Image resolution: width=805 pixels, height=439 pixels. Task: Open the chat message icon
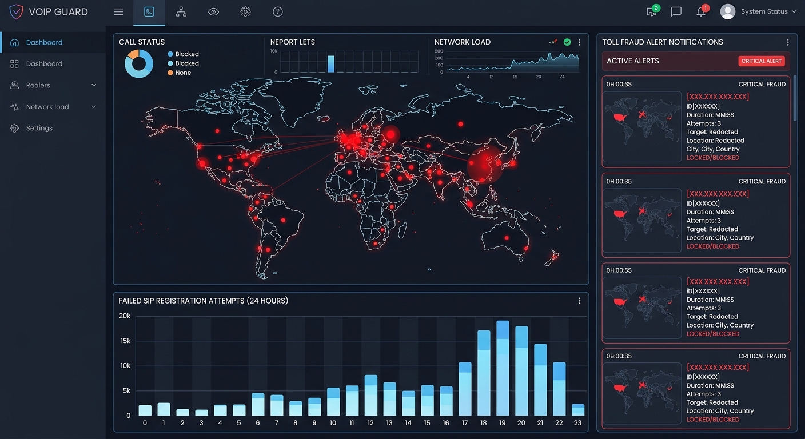(x=676, y=11)
